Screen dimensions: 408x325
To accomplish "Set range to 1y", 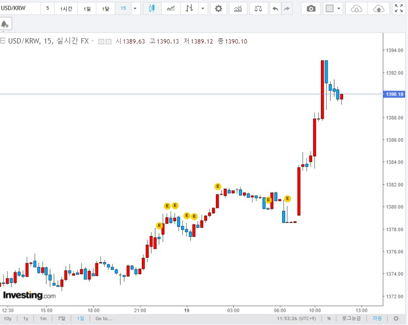I will click(x=26, y=319).
